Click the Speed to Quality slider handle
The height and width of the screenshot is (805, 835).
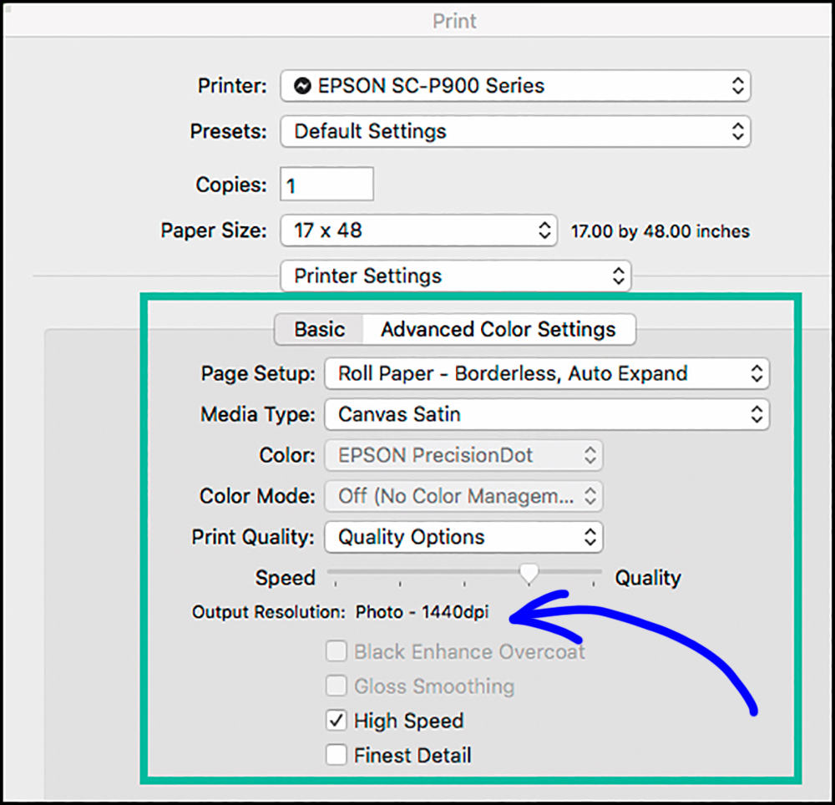(x=529, y=574)
